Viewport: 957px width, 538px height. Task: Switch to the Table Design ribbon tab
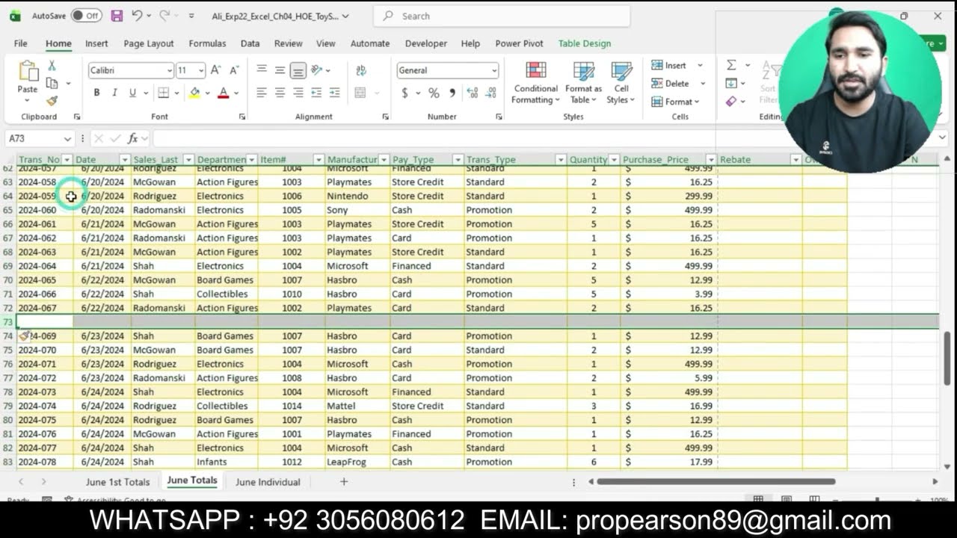coord(585,43)
